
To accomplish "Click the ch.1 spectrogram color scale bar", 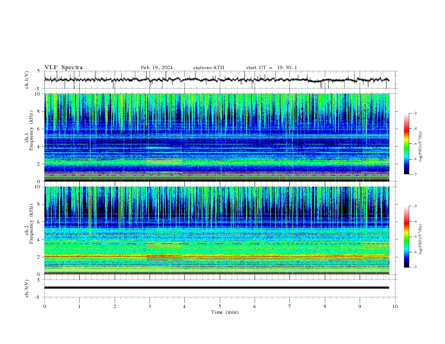I will (x=407, y=144).
